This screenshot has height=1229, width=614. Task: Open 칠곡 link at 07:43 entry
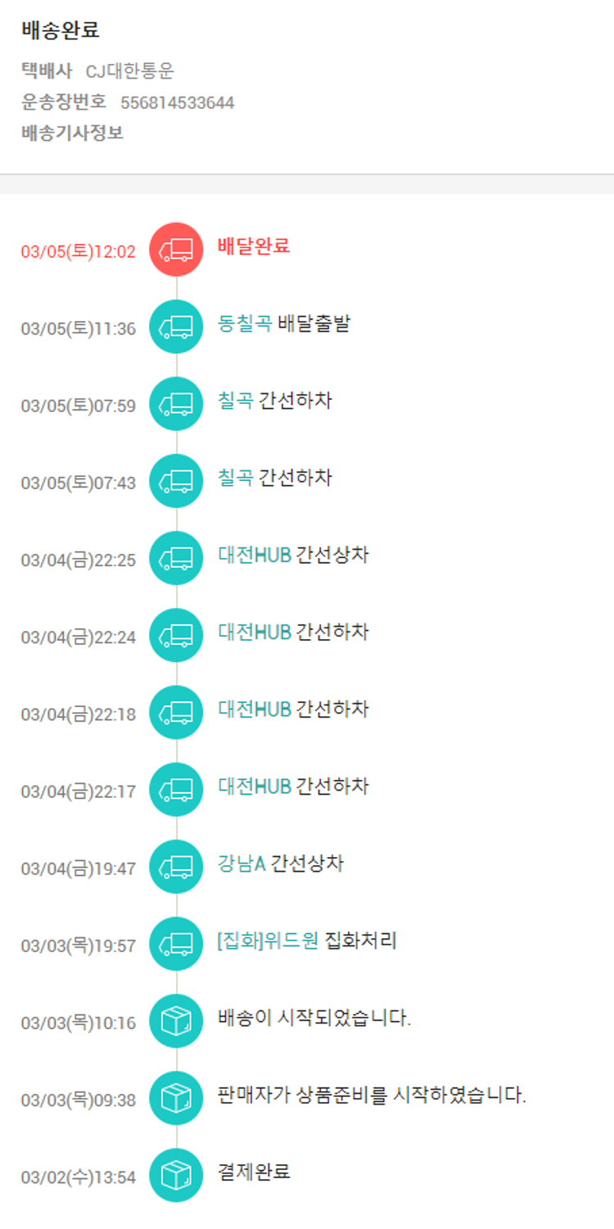(236, 478)
